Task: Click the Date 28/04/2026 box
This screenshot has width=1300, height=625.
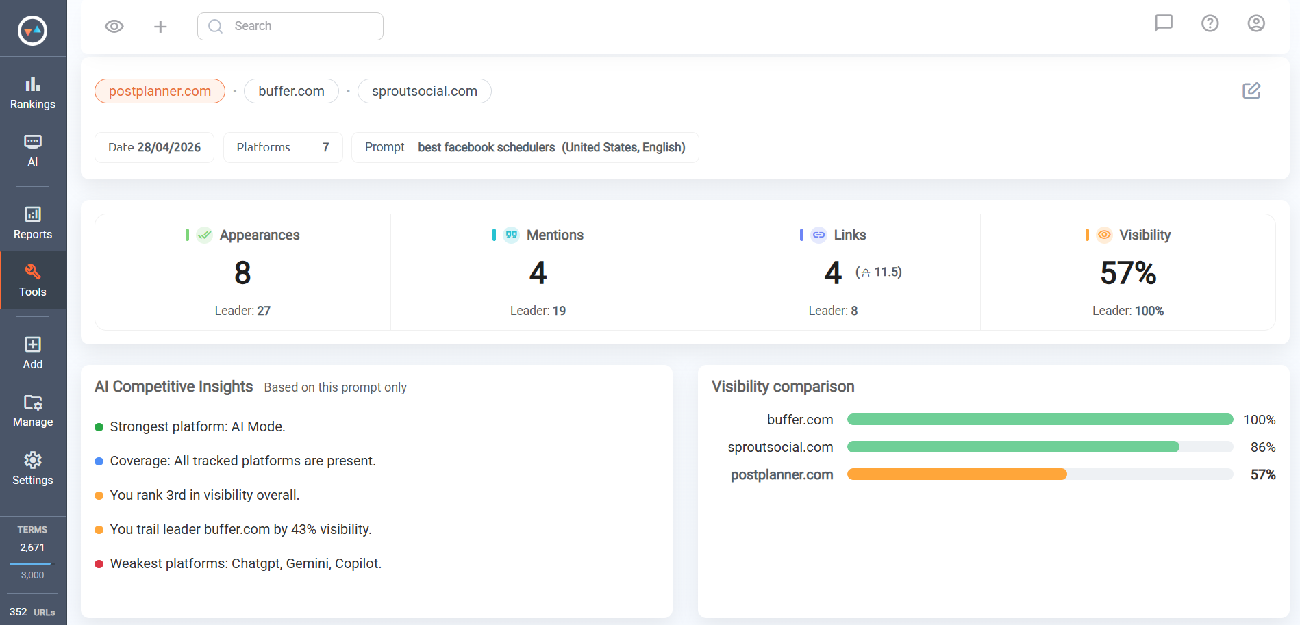Action: pos(154,147)
